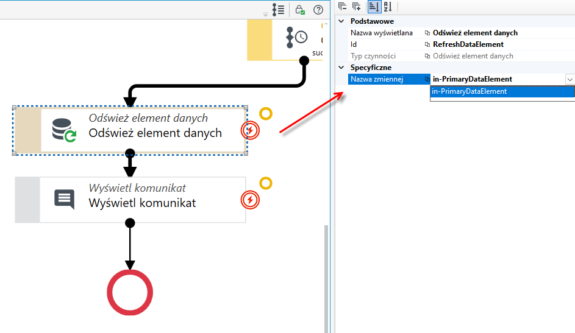Select the Nazwa wyświetlana property label
Screen dimensions: 575x333
pyautogui.click(x=381, y=33)
